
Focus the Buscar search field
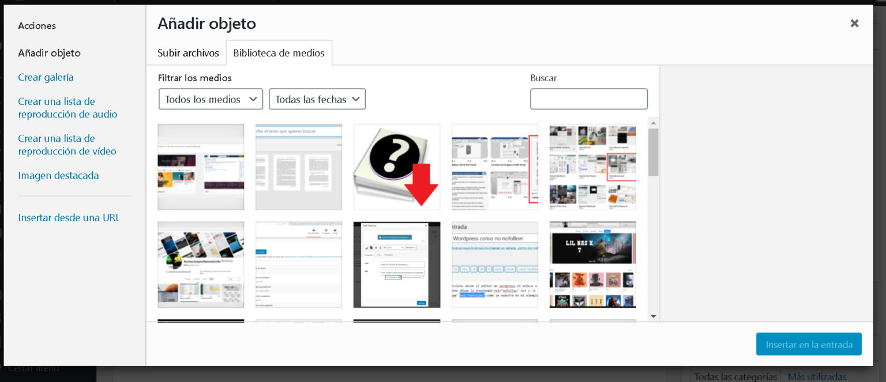[x=589, y=99]
